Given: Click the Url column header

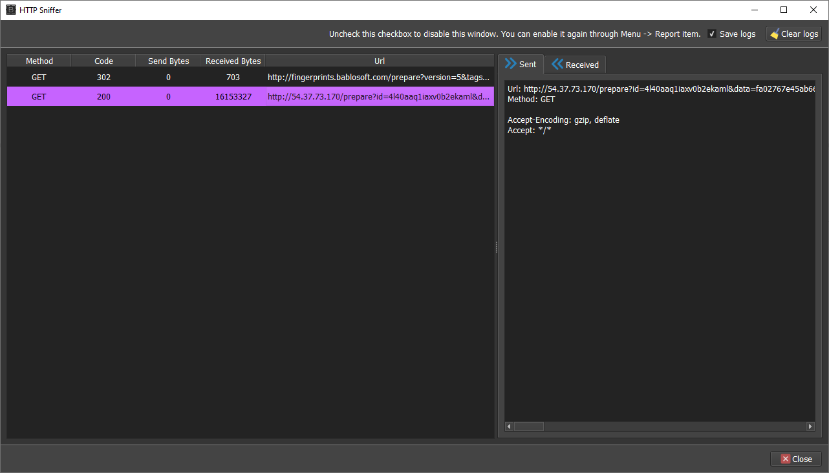Looking at the screenshot, I should (380, 61).
